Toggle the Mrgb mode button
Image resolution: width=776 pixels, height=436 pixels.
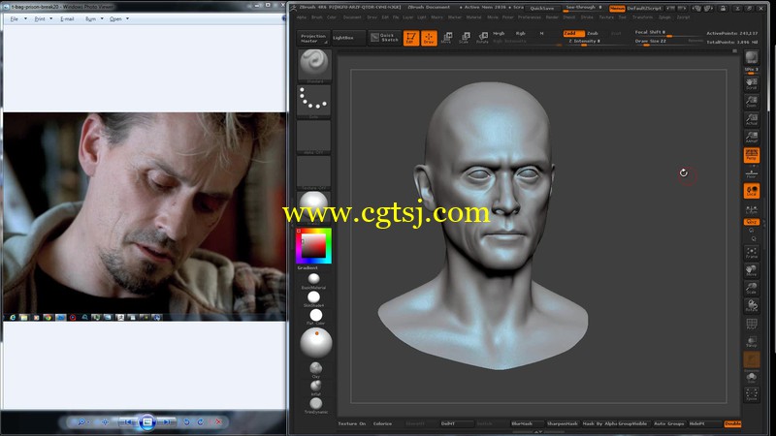[499, 33]
